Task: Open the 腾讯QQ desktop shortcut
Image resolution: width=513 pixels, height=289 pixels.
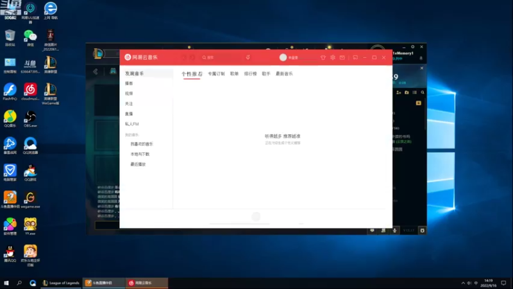Action: (10, 254)
